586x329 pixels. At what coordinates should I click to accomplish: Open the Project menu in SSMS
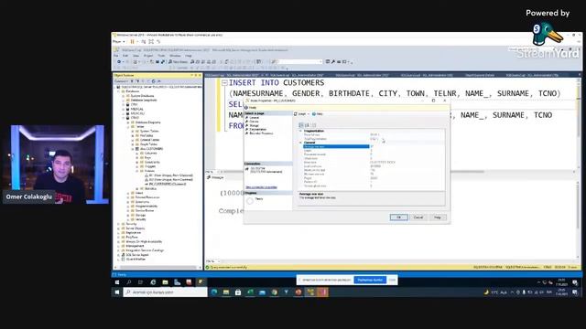tap(148, 56)
